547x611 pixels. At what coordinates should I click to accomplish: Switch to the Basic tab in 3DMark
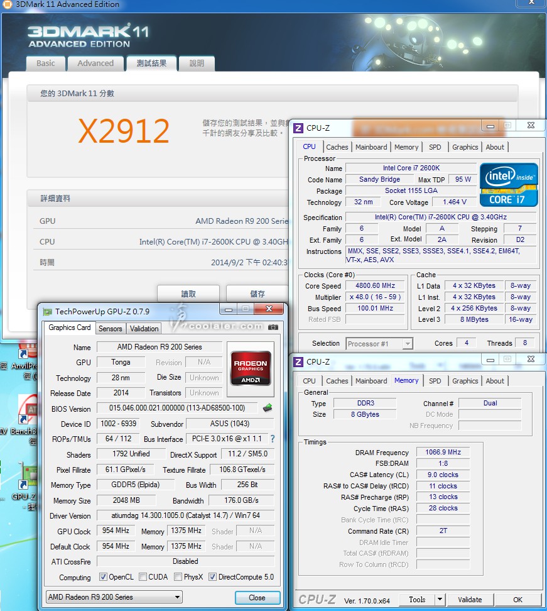46,63
